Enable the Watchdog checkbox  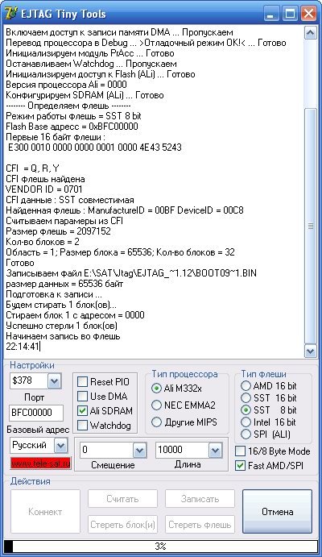[82, 426]
